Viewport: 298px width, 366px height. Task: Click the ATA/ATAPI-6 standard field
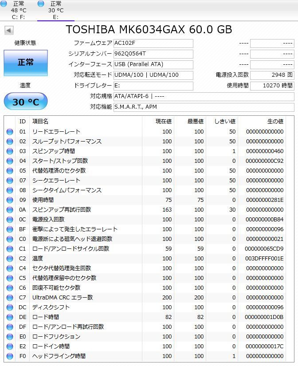(x=204, y=96)
